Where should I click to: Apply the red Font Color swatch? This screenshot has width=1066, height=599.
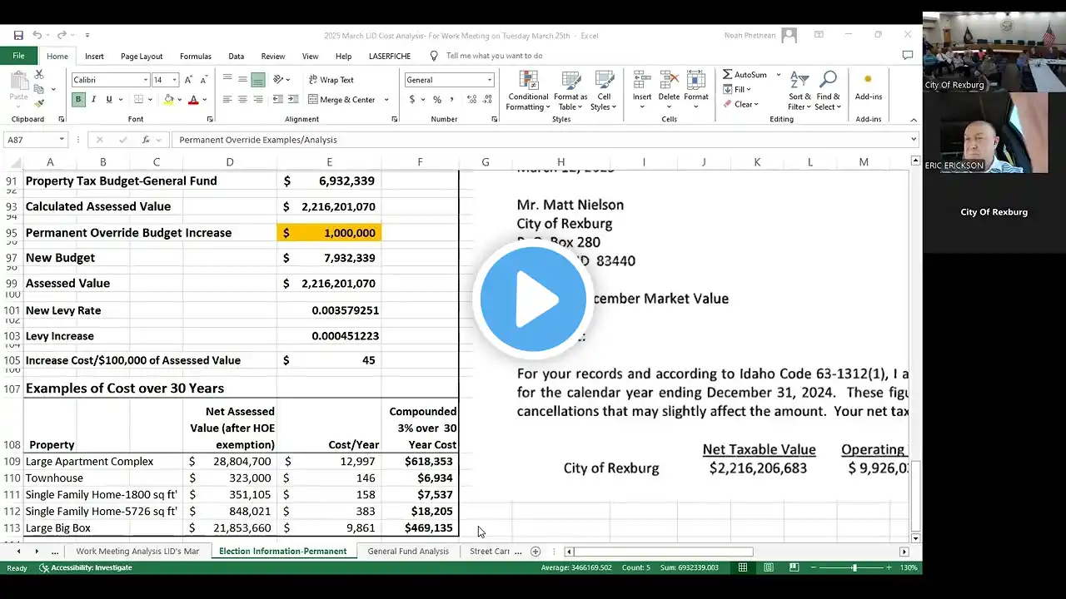point(193,100)
